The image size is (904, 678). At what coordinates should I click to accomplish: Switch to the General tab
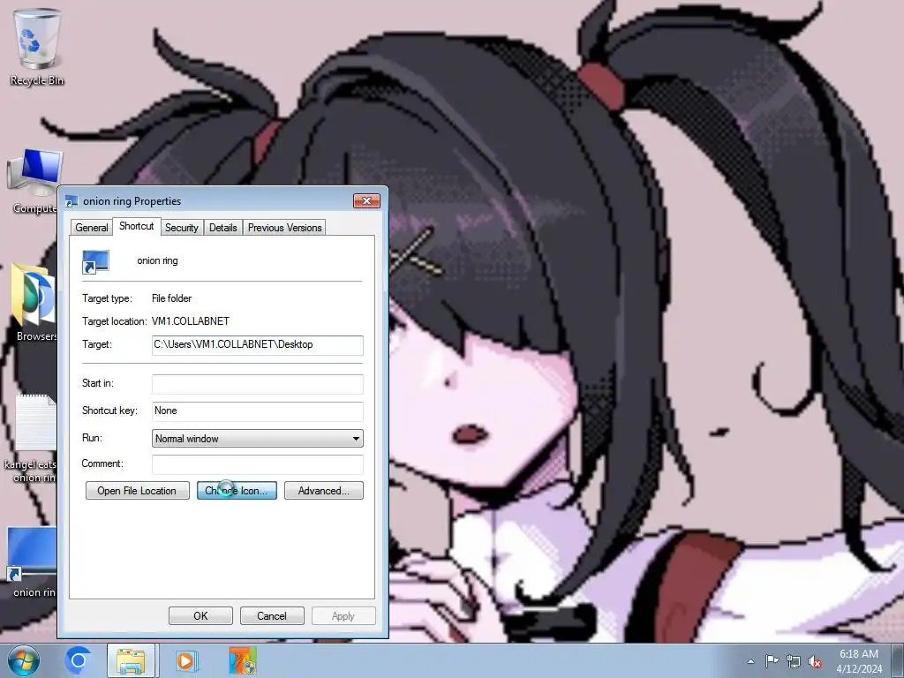(x=91, y=228)
